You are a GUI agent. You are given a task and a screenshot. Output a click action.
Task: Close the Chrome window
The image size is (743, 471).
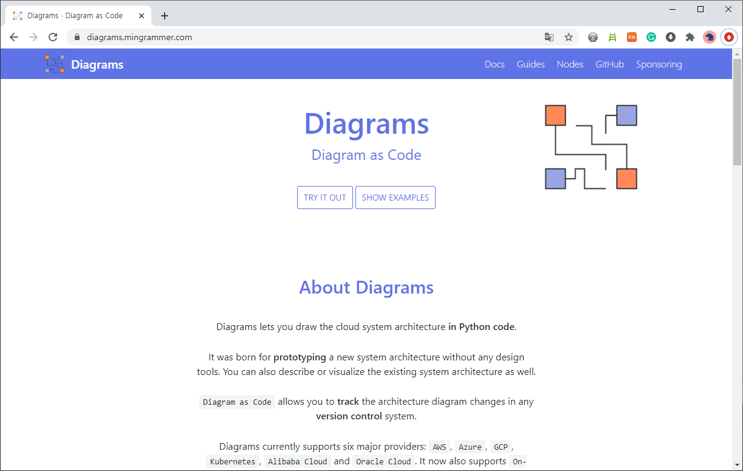[728, 9]
